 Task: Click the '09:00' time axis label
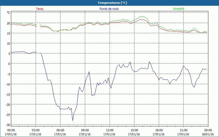(85, 130)
